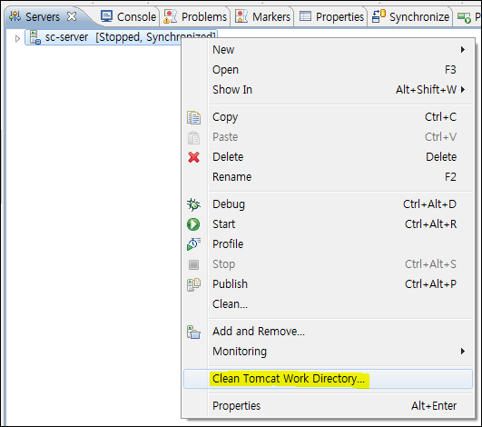Choose Debug from context menu
This screenshot has height=427, width=482.
(328, 204)
